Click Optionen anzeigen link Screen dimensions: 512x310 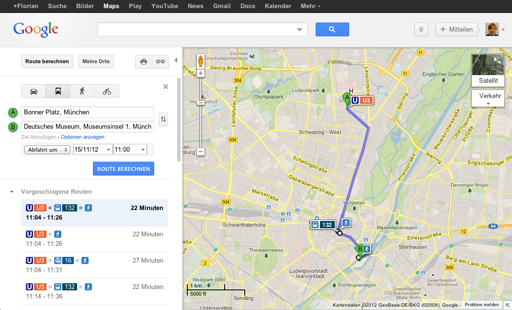(82, 137)
